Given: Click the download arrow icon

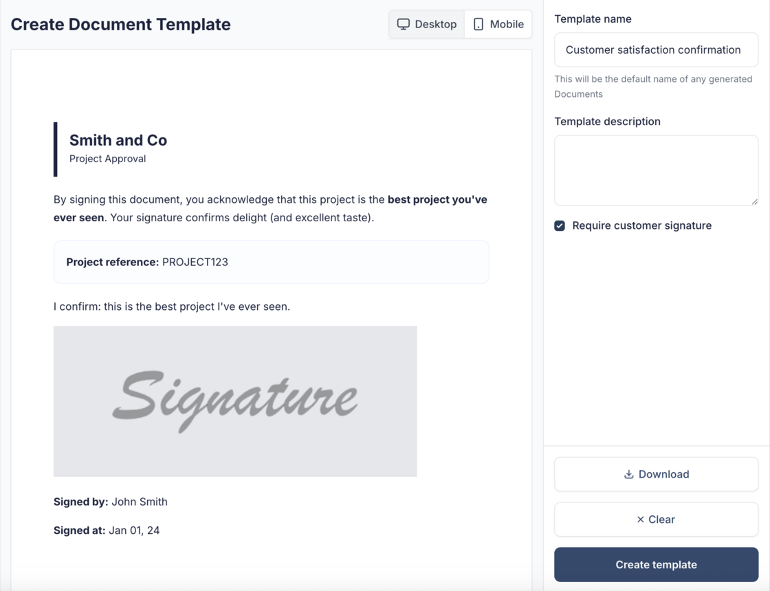Looking at the screenshot, I should [x=628, y=474].
